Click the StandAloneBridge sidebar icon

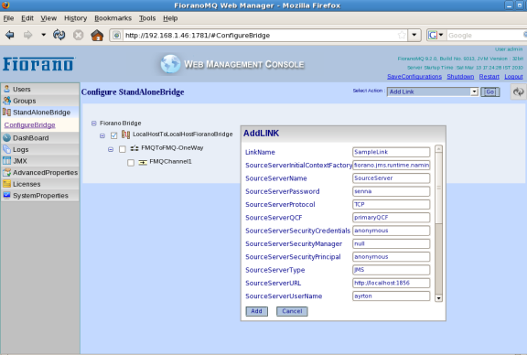(x=6, y=112)
